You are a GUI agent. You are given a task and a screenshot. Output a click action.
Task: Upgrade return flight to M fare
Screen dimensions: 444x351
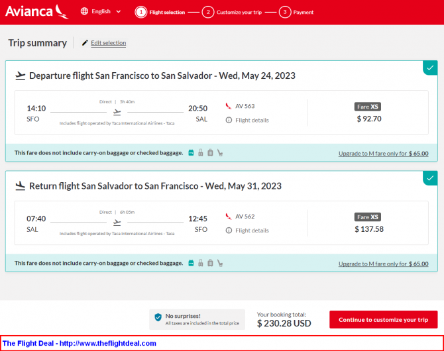[384, 264]
